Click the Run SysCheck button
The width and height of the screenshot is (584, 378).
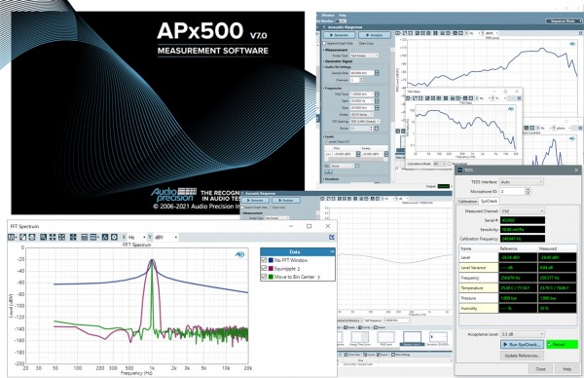pyautogui.click(x=522, y=345)
